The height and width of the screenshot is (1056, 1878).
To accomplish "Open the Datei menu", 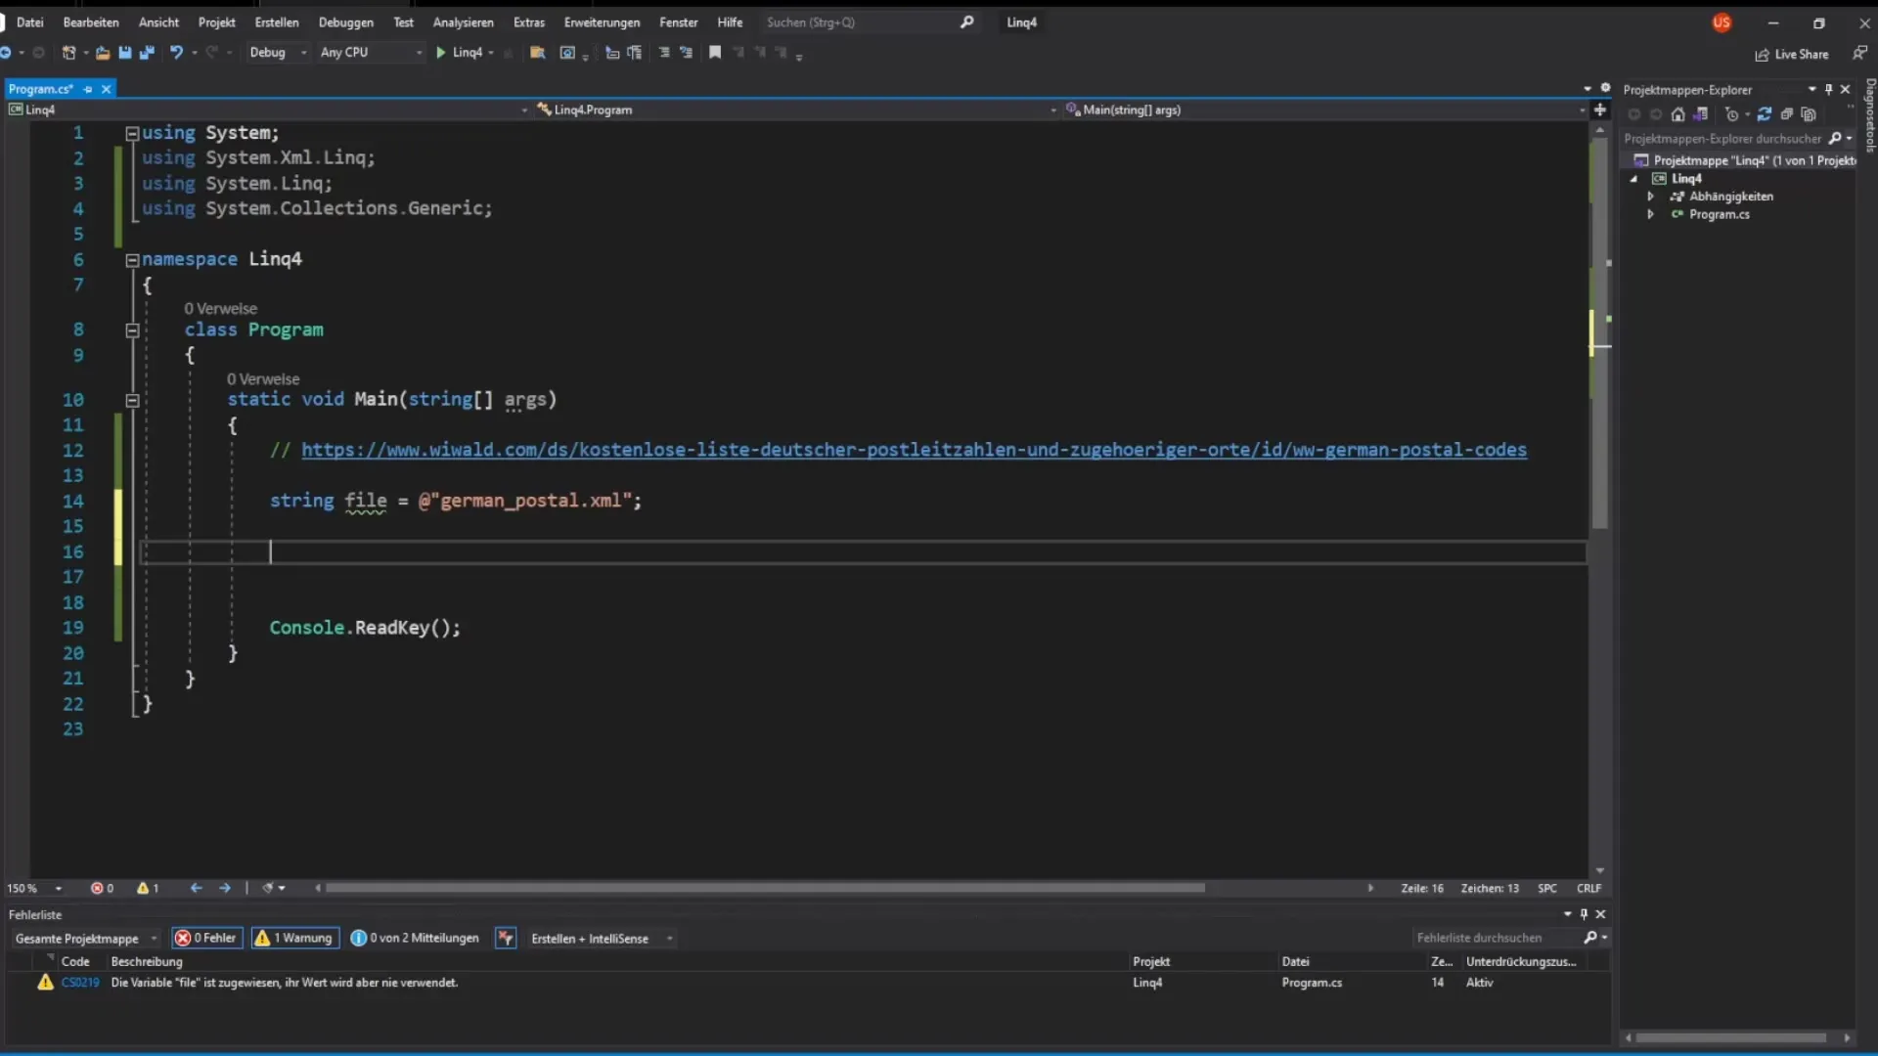I will (x=29, y=22).
